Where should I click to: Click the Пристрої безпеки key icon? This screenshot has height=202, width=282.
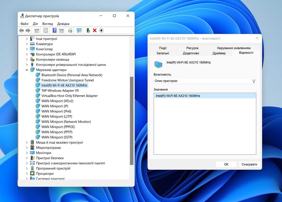tap(32, 158)
